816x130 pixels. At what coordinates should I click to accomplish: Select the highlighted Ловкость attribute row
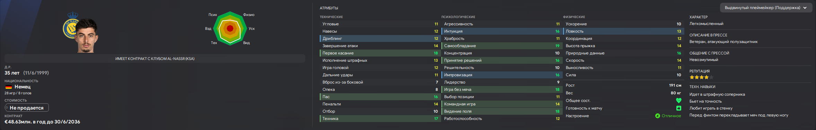[x=623, y=31]
